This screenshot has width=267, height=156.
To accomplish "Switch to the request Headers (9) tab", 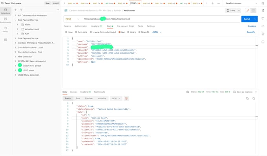I will [97, 26].
